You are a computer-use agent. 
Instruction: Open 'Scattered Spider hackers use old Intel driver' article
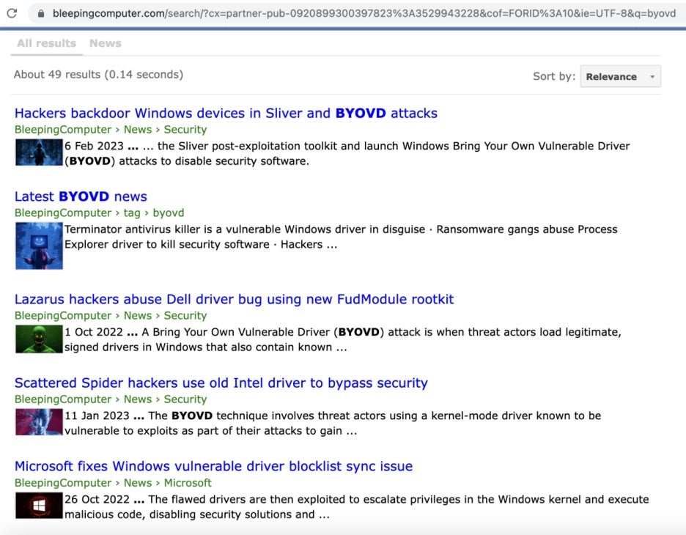221,383
